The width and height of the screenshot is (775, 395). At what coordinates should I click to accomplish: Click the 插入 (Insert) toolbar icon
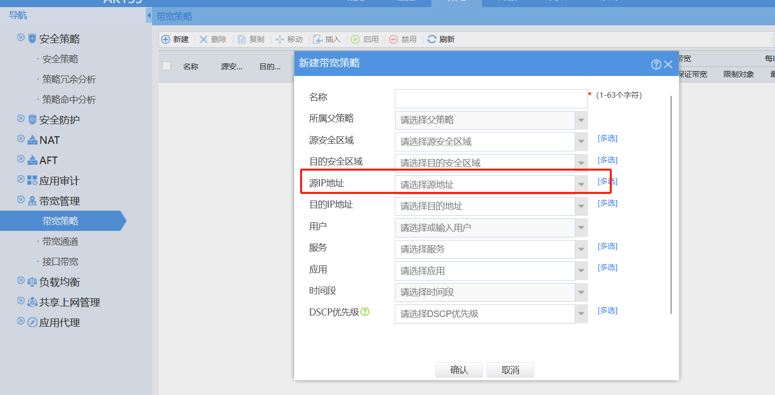click(318, 39)
